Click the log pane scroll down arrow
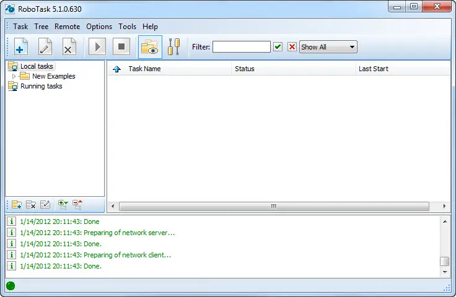This screenshot has height=297, width=456. click(x=445, y=272)
